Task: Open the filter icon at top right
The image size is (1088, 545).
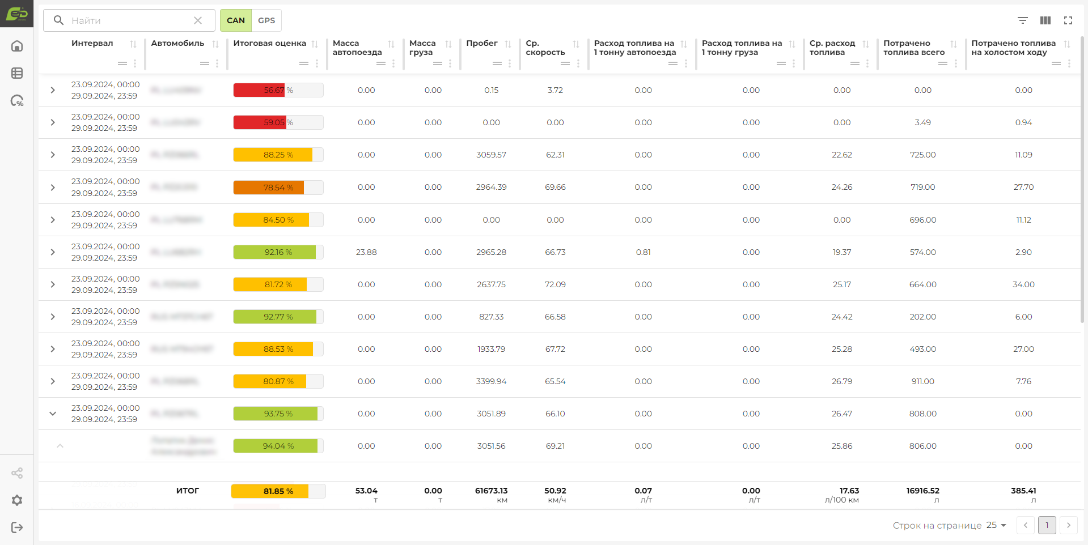Action: coord(1023,20)
